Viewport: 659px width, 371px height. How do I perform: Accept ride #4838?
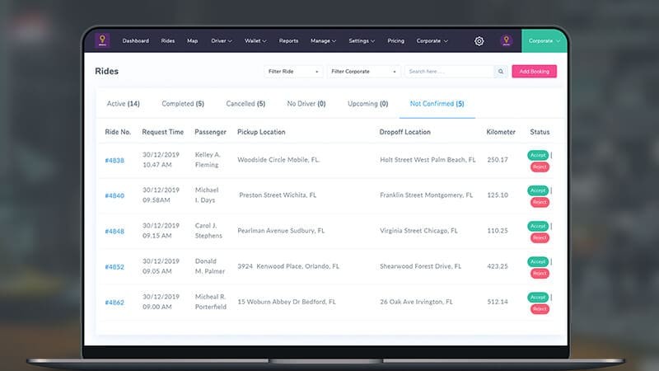[538, 155]
